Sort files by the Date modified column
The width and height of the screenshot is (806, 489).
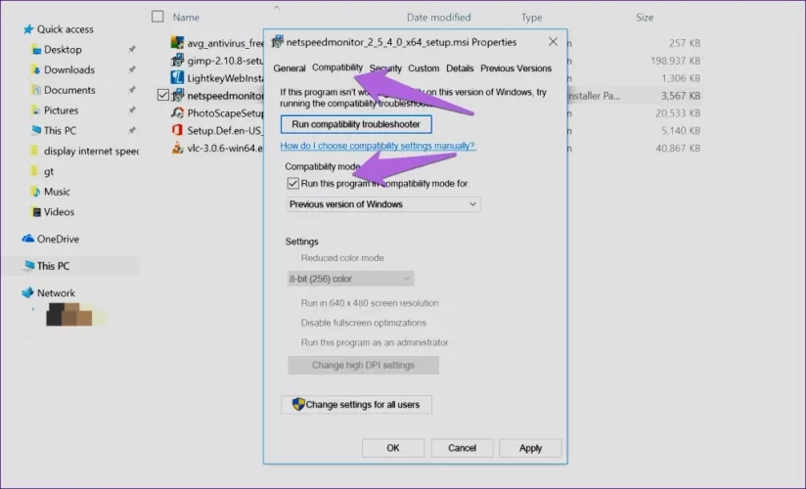pos(436,18)
